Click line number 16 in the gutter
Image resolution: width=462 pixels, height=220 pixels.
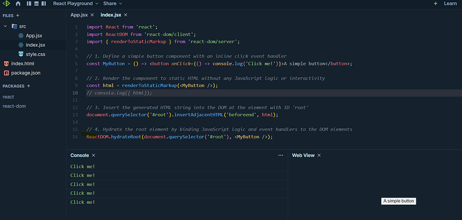(x=76, y=137)
